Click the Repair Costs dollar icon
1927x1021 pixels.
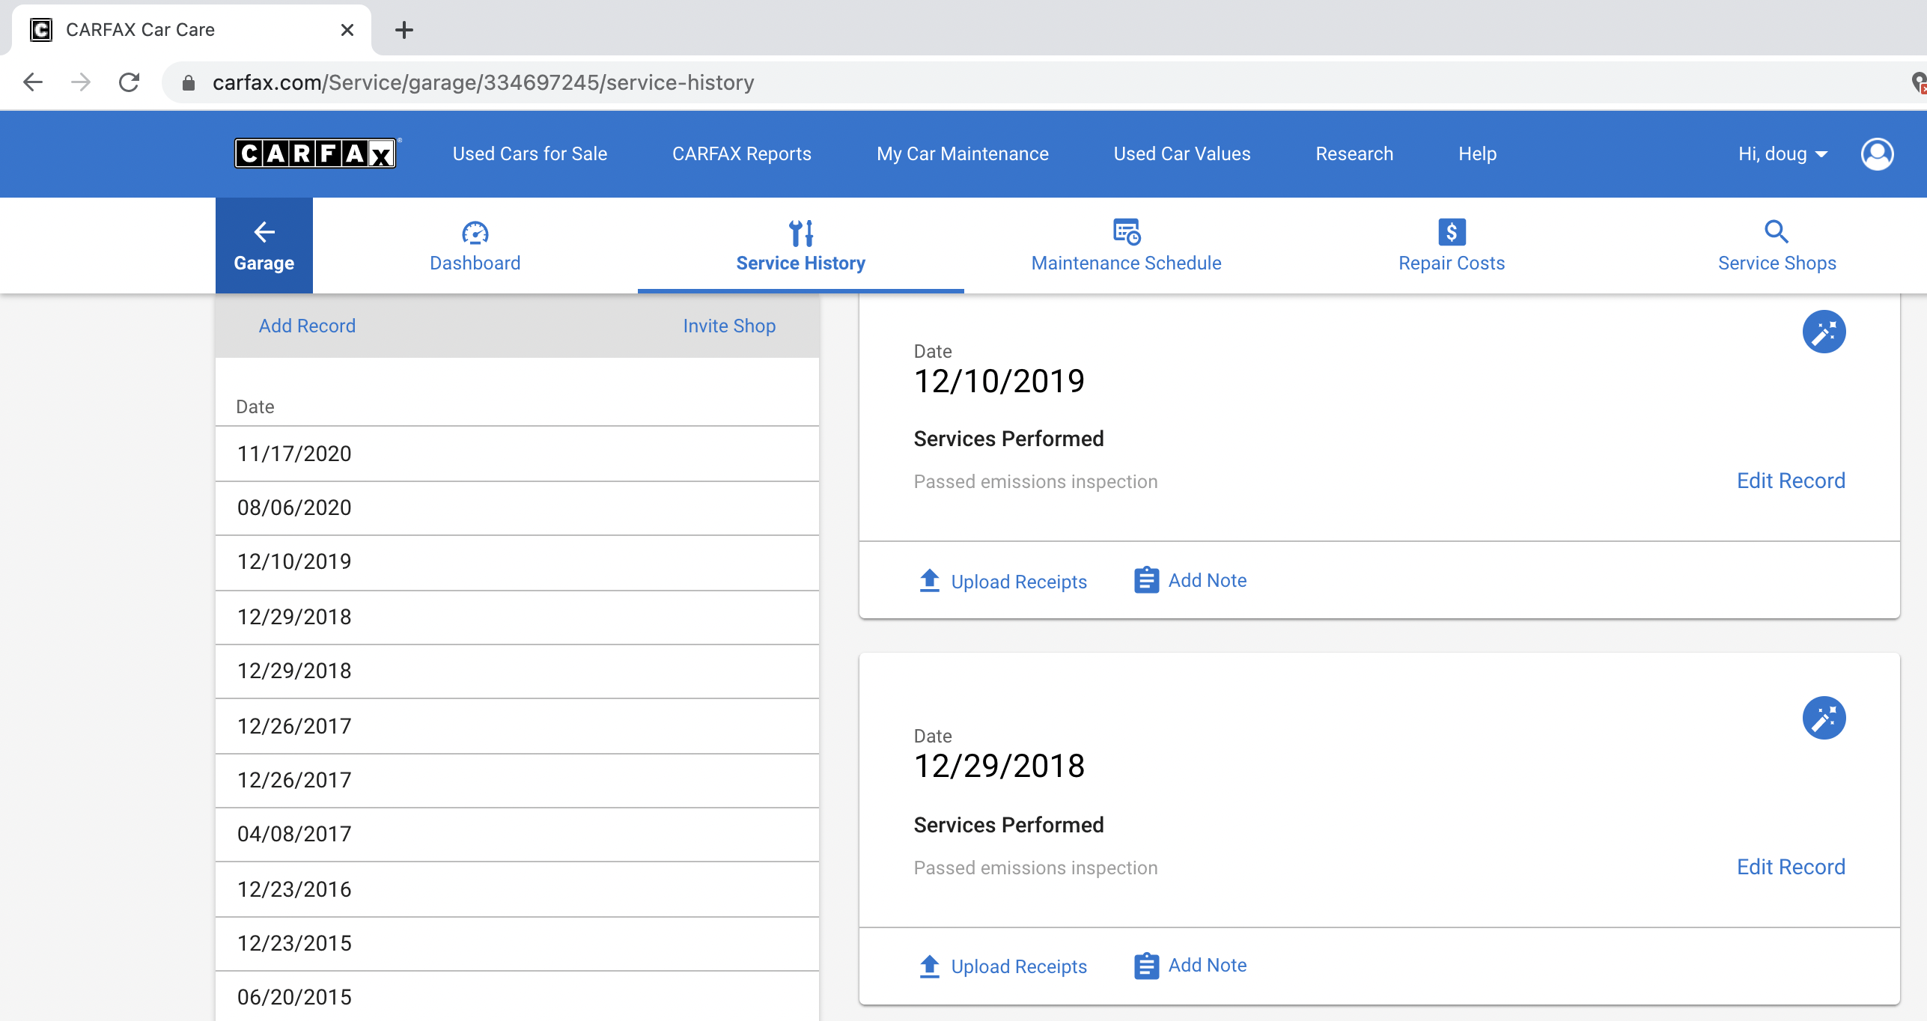click(1452, 232)
